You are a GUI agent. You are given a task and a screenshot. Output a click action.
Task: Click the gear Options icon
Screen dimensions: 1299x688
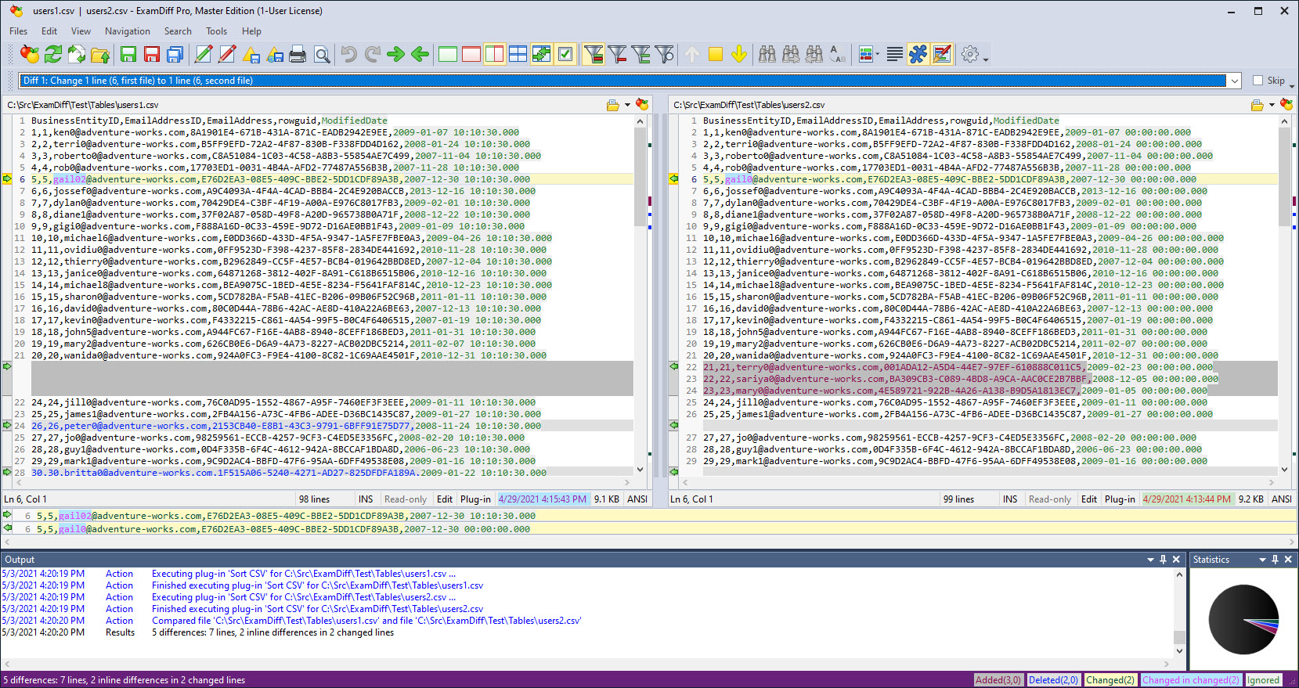970,54
